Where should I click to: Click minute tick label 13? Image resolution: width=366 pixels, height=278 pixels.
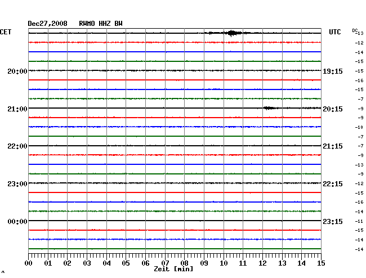pyautogui.click(x=282, y=263)
